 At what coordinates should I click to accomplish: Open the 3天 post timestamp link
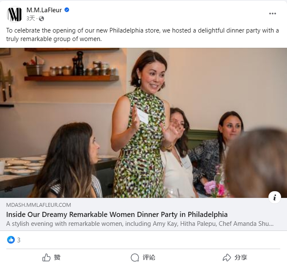point(30,19)
